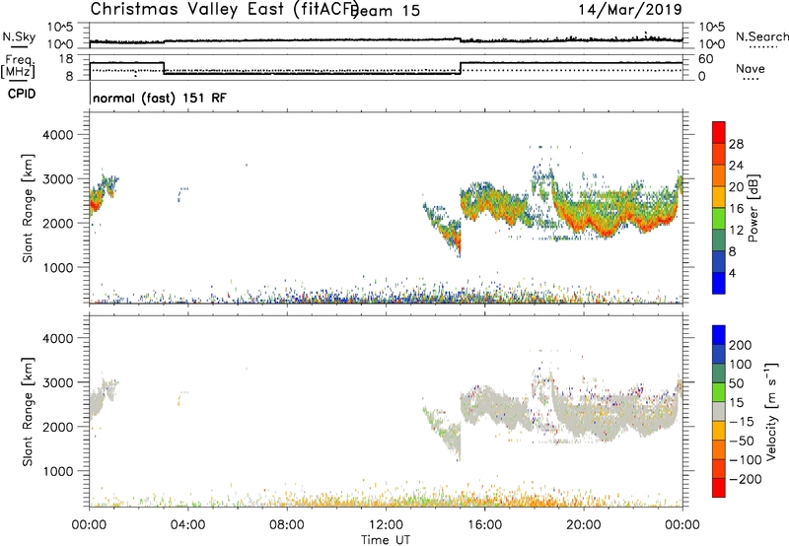
Task: Click the 4000 tick on power panel
Action: [x=57, y=135]
